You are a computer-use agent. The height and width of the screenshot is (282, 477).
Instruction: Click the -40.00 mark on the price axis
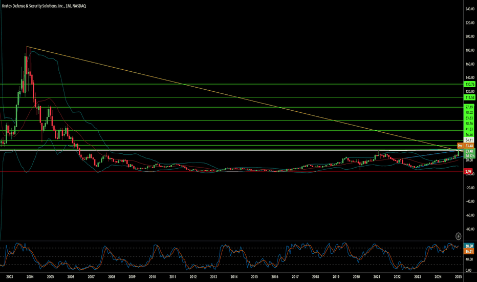[470, 201]
